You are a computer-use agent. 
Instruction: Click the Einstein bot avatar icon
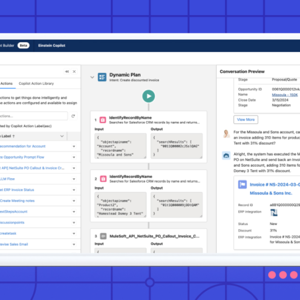(x=226, y=155)
